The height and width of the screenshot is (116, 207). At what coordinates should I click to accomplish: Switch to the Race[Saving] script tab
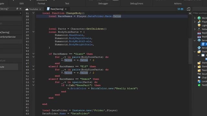coord(57,9)
